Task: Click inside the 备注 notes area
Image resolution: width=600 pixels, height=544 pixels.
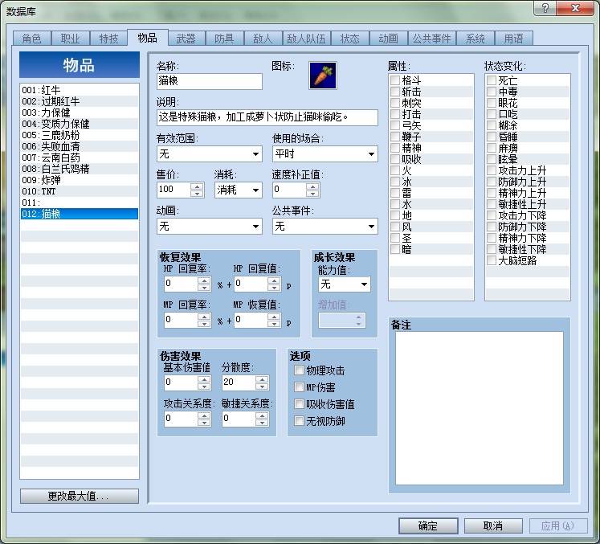Action: point(479,408)
